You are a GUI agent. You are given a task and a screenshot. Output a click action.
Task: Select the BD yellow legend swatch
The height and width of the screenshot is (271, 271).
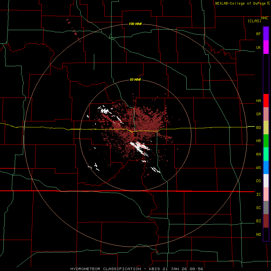(x=266, y=128)
